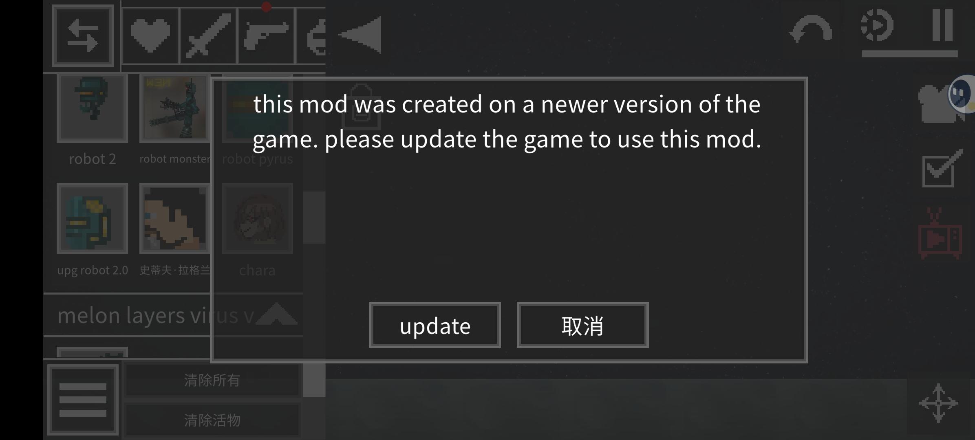The height and width of the screenshot is (440, 975).
Task: Open the sword melee weapons tab
Action: [x=208, y=36]
